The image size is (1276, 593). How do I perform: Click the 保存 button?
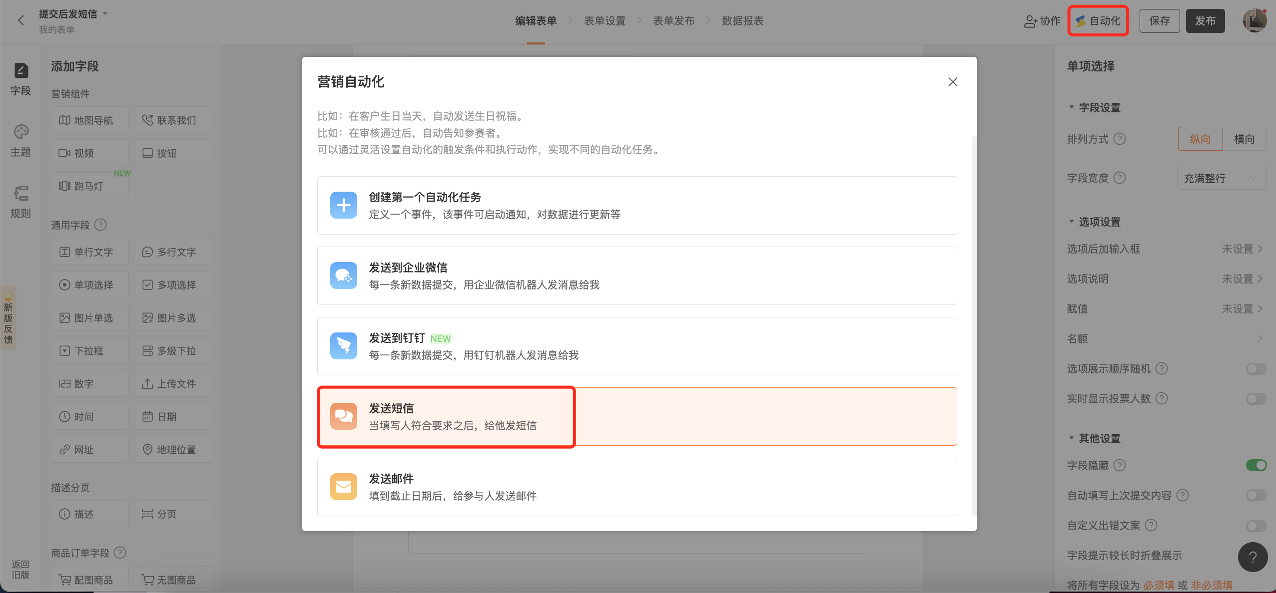1159,21
